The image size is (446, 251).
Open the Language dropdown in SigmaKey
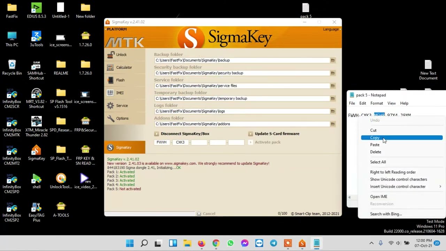pyautogui.click(x=332, y=29)
